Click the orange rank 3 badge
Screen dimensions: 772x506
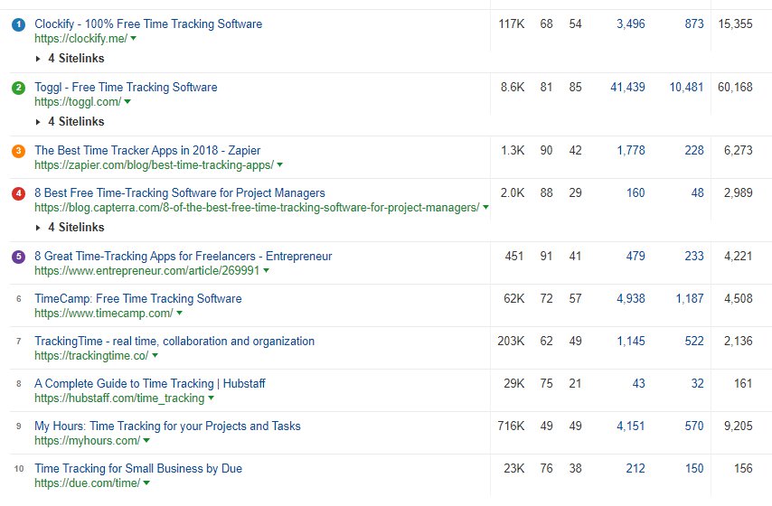click(18, 151)
